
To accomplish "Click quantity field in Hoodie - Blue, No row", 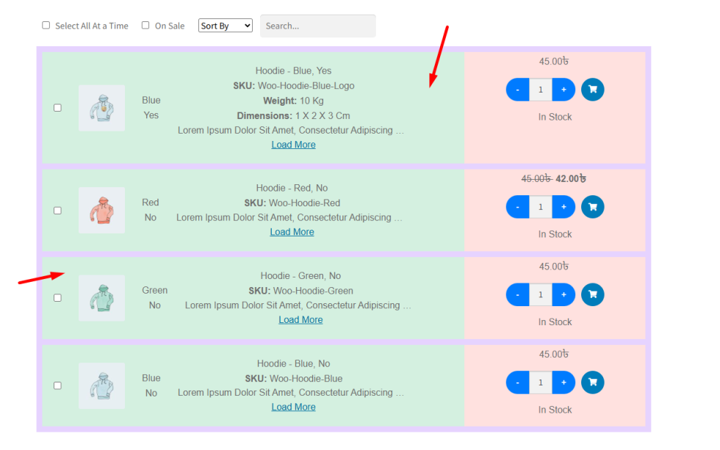I will 541,382.
